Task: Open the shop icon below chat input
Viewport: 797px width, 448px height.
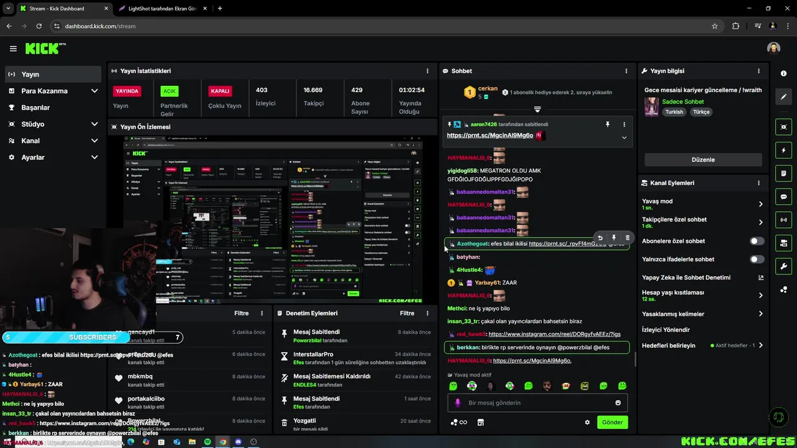Action: pyautogui.click(x=481, y=422)
